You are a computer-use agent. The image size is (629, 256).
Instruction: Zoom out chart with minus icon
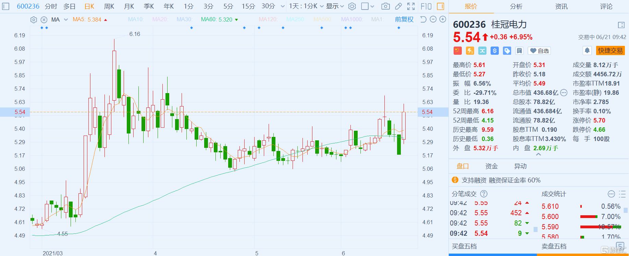[433, 20]
